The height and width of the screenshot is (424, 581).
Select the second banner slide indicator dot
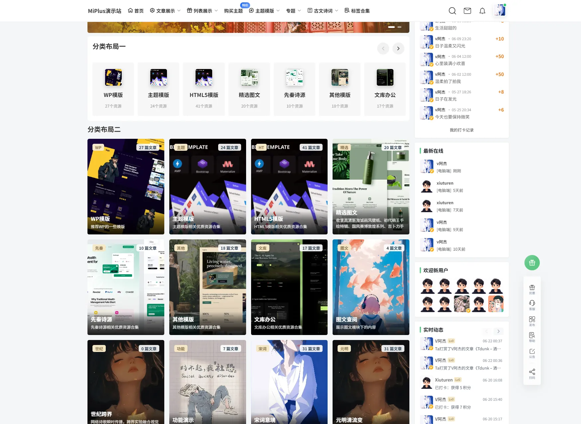point(399,27)
